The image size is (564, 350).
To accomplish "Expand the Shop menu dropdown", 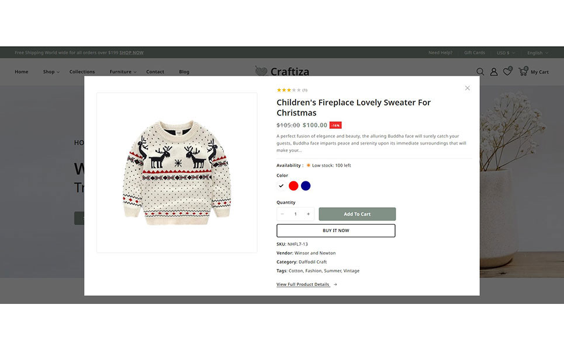I will 50,72.
